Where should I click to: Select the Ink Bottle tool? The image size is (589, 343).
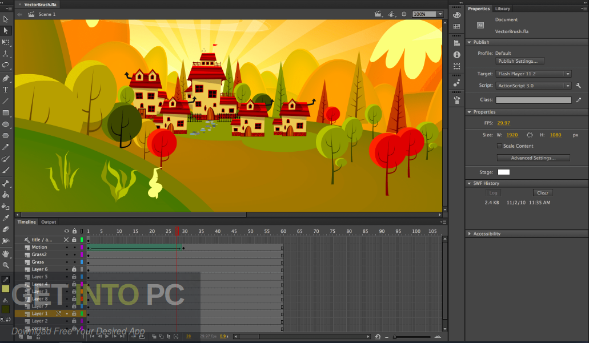coord(6,207)
